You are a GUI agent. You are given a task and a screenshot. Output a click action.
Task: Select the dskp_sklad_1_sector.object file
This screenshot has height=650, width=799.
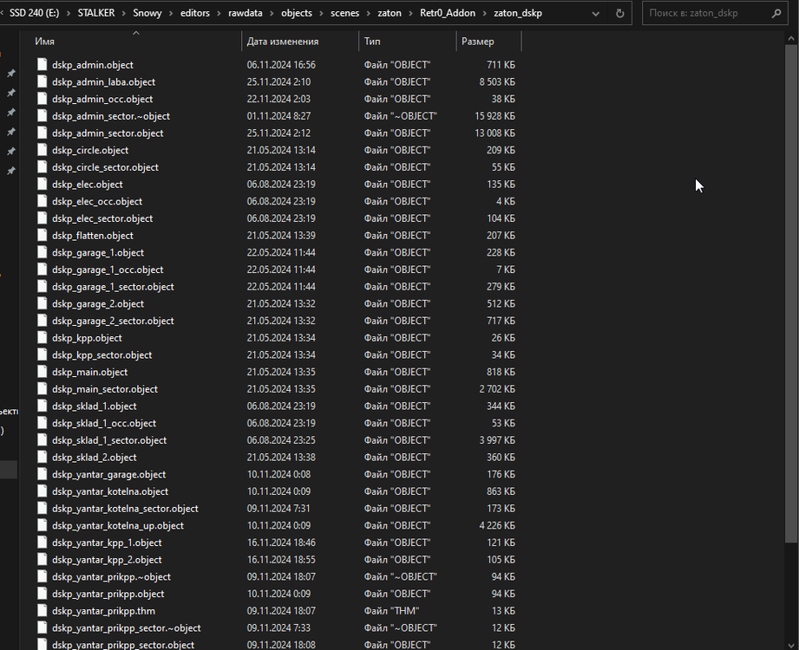coord(108,440)
